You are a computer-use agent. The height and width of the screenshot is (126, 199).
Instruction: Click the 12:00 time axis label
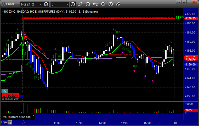click(x=79, y=123)
